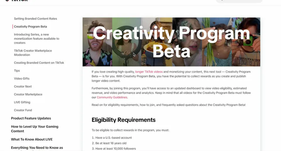The width and height of the screenshot is (281, 151).
Task: Expand the Product Feature Updates section
Action: 31,118
